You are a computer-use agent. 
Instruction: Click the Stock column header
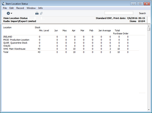click(x=38, y=27)
